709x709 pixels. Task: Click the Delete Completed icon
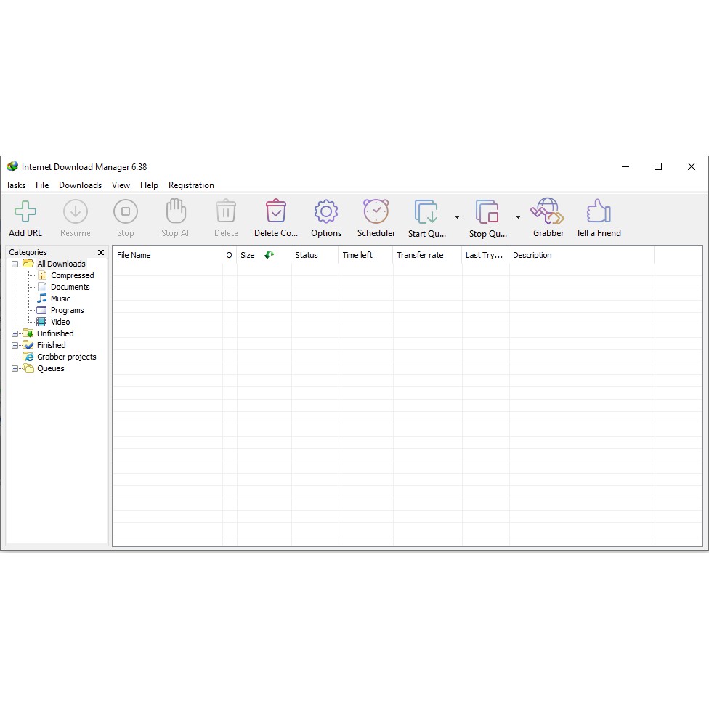[x=276, y=211]
